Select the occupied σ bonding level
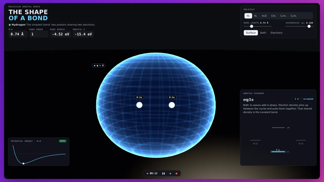324x182 pixels. (x=278, y=152)
